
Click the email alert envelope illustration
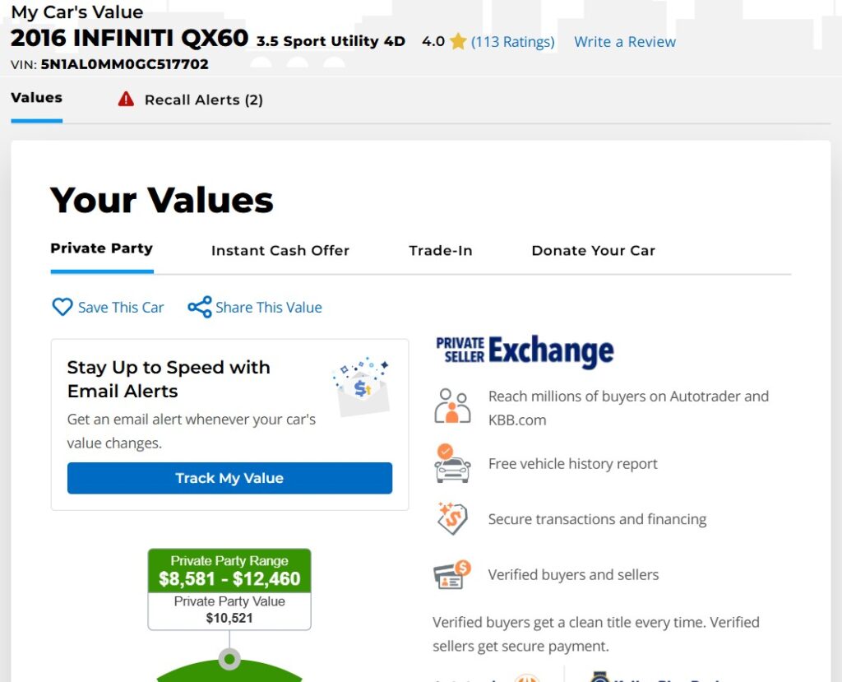(361, 387)
